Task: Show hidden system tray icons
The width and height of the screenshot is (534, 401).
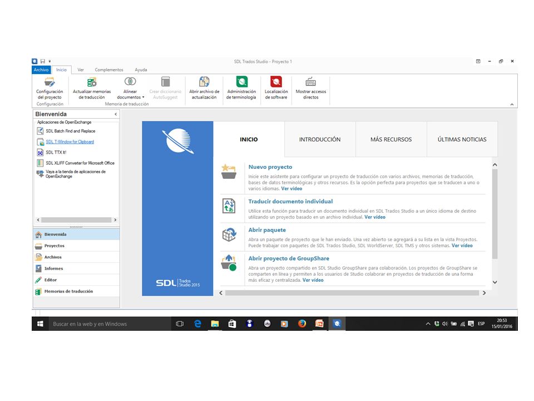Action: coord(428,324)
